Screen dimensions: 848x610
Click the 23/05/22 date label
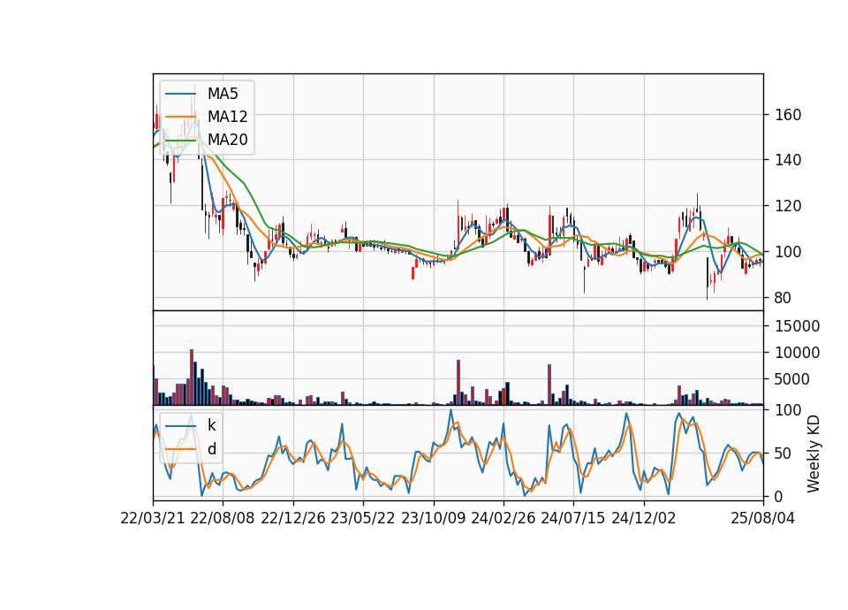363,518
